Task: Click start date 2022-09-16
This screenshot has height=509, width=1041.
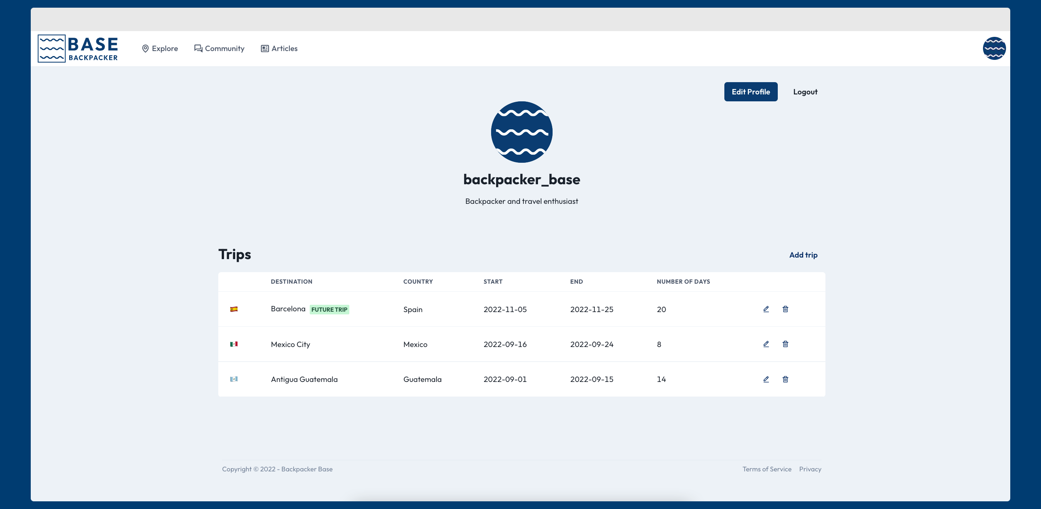Action: click(505, 344)
